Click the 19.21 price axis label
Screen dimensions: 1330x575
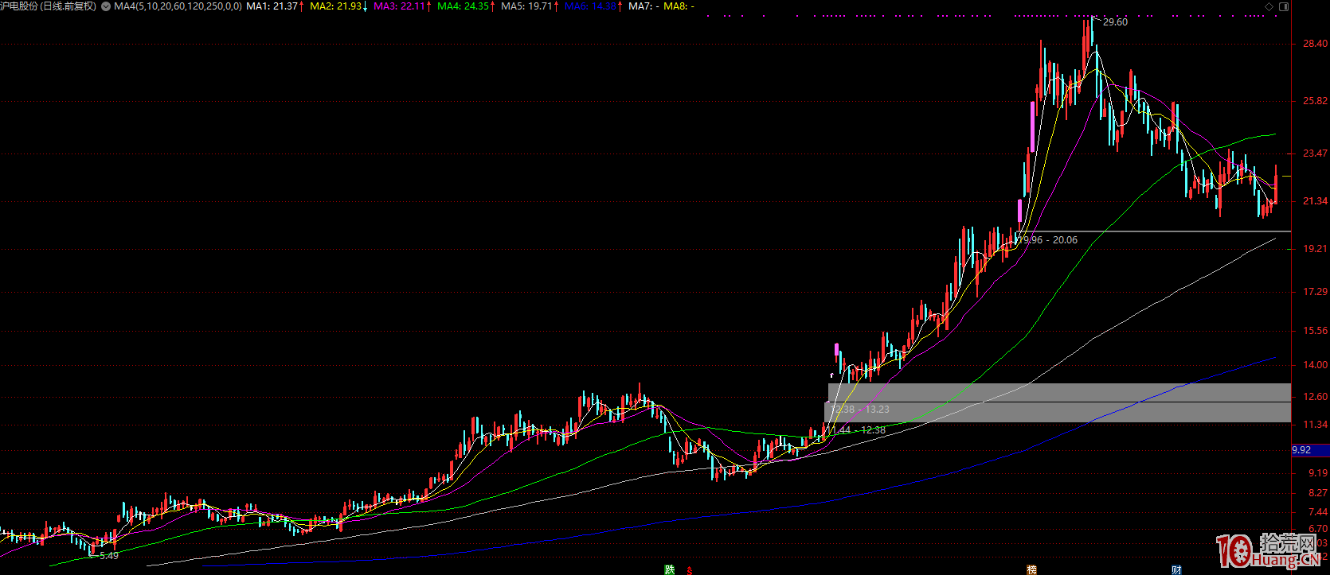(x=1315, y=249)
